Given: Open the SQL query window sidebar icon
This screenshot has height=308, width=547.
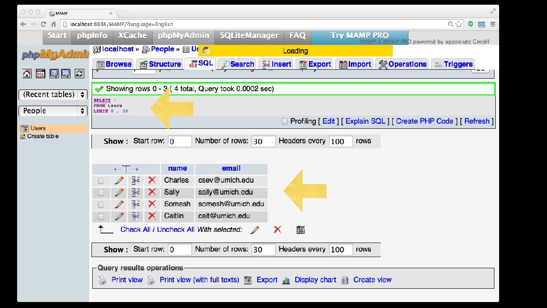Looking at the screenshot, I should coord(40,74).
